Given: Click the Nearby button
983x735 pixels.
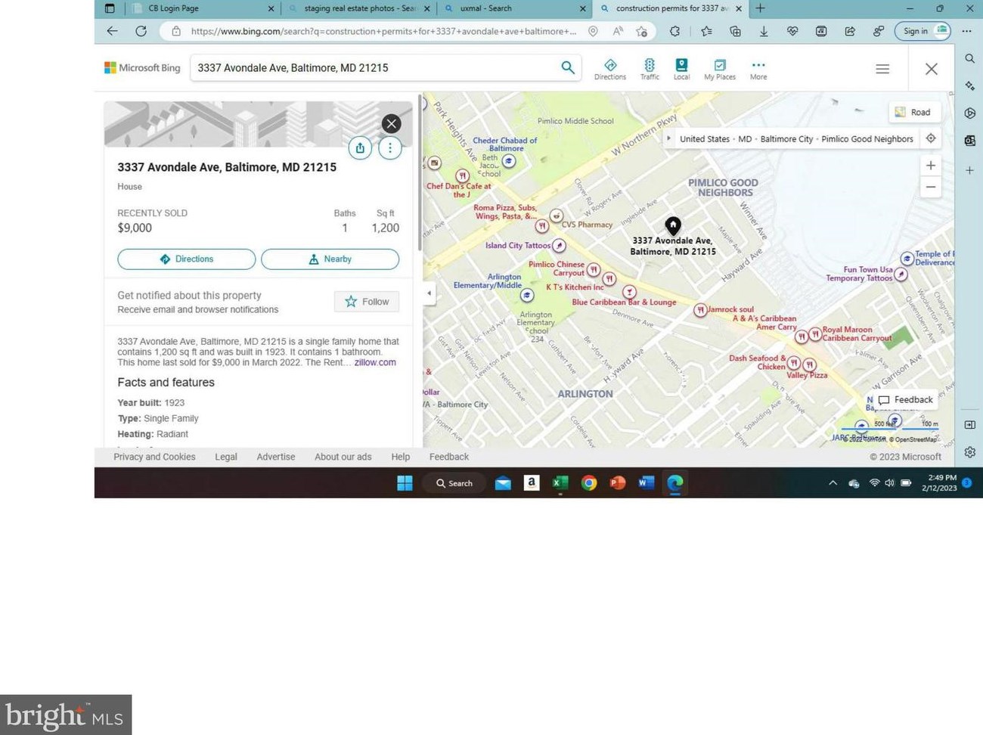Looking at the screenshot, I should tap(330, 259).
